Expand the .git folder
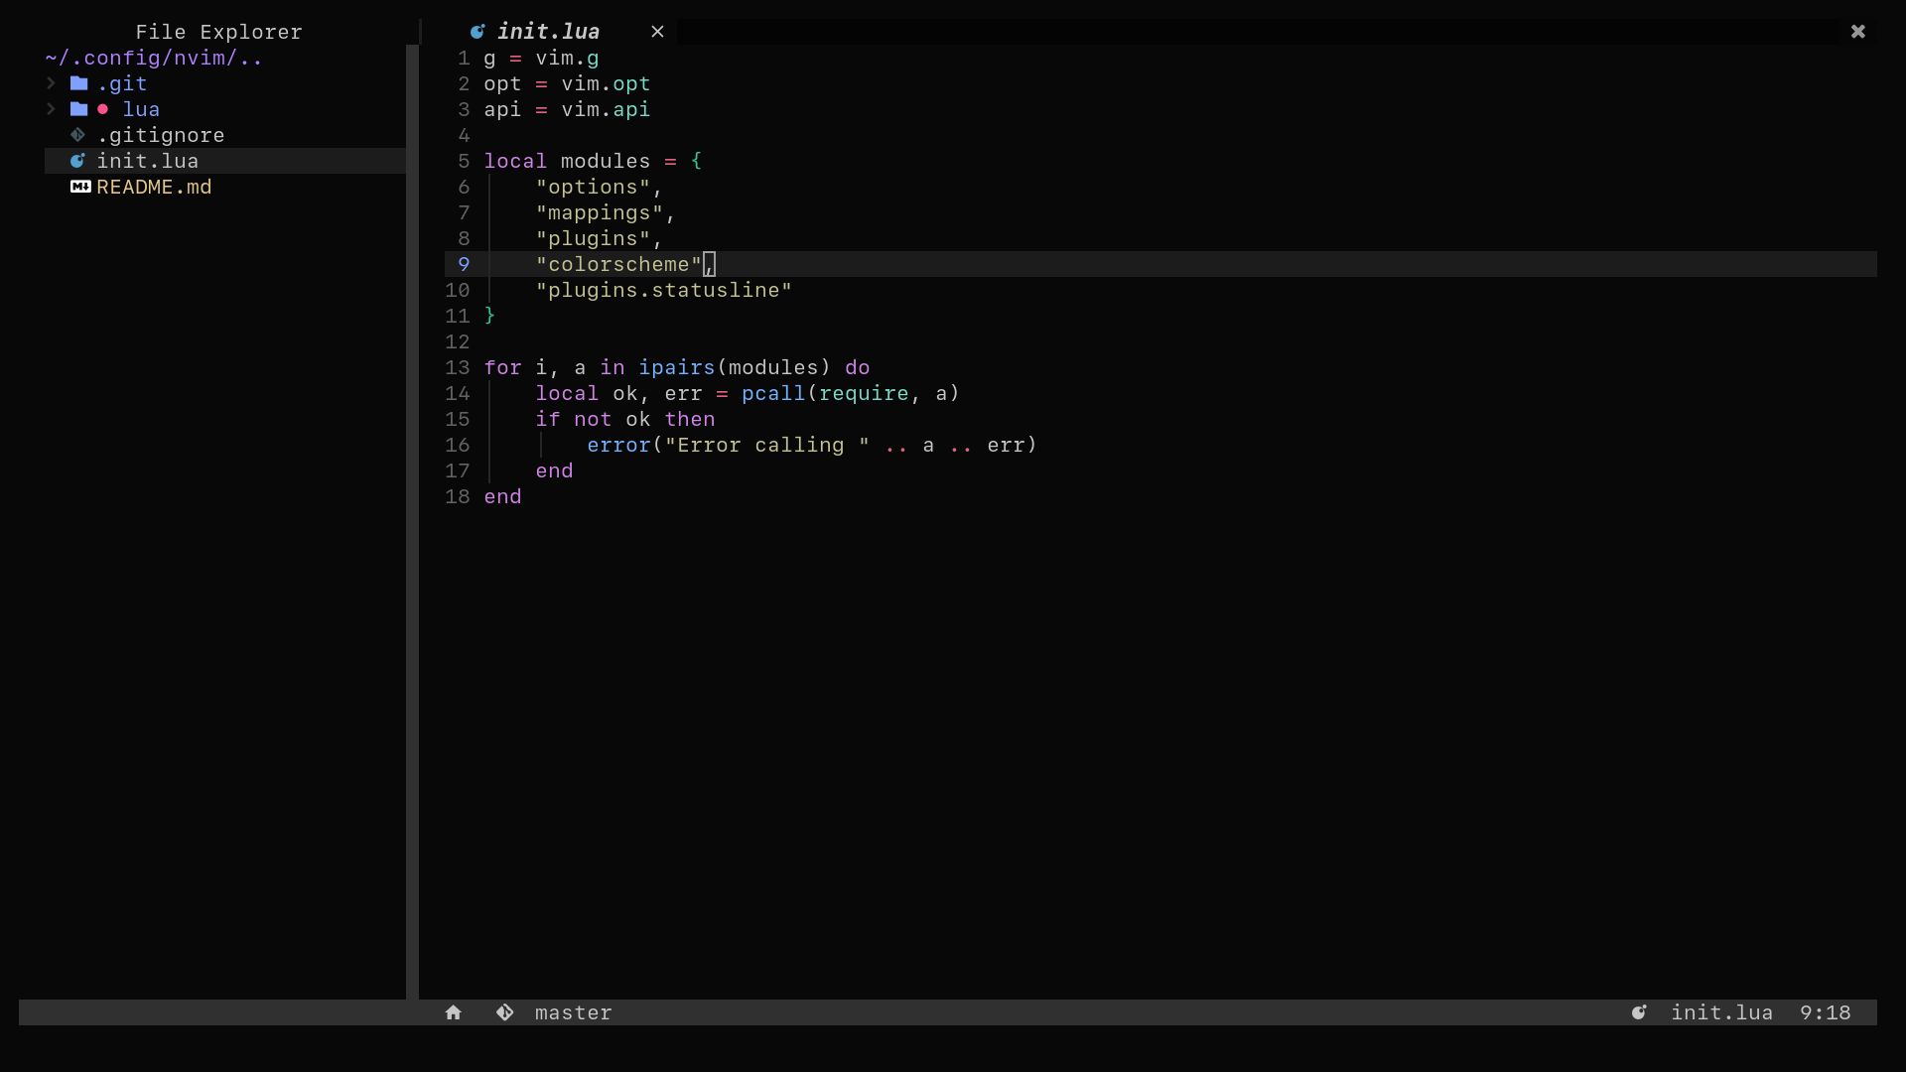The width and height of the screenshot is (1906, 1072). pos(50,83)
